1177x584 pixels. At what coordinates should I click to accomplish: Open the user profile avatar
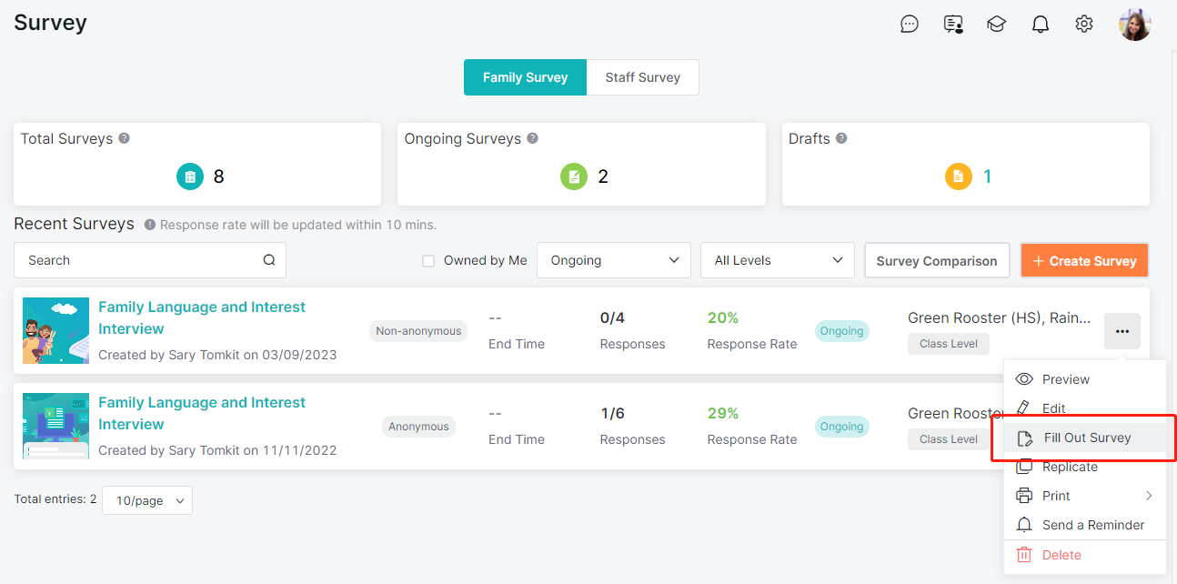[1134, 25]
